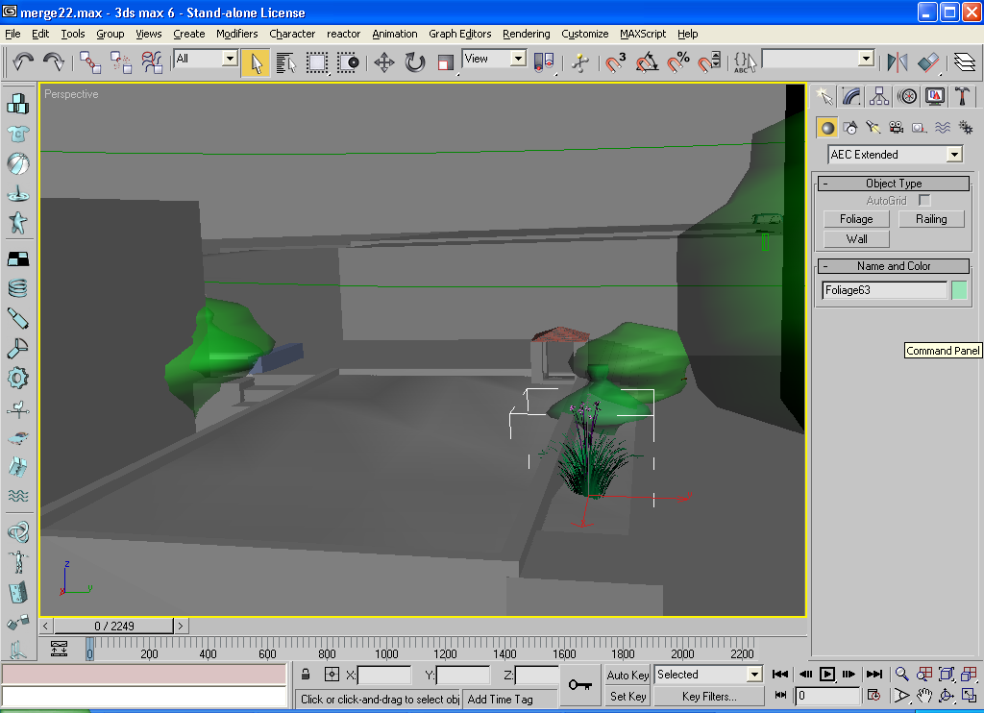Select the Move tool
Screen dimensions: 984x713
click(x=384, y=62)
